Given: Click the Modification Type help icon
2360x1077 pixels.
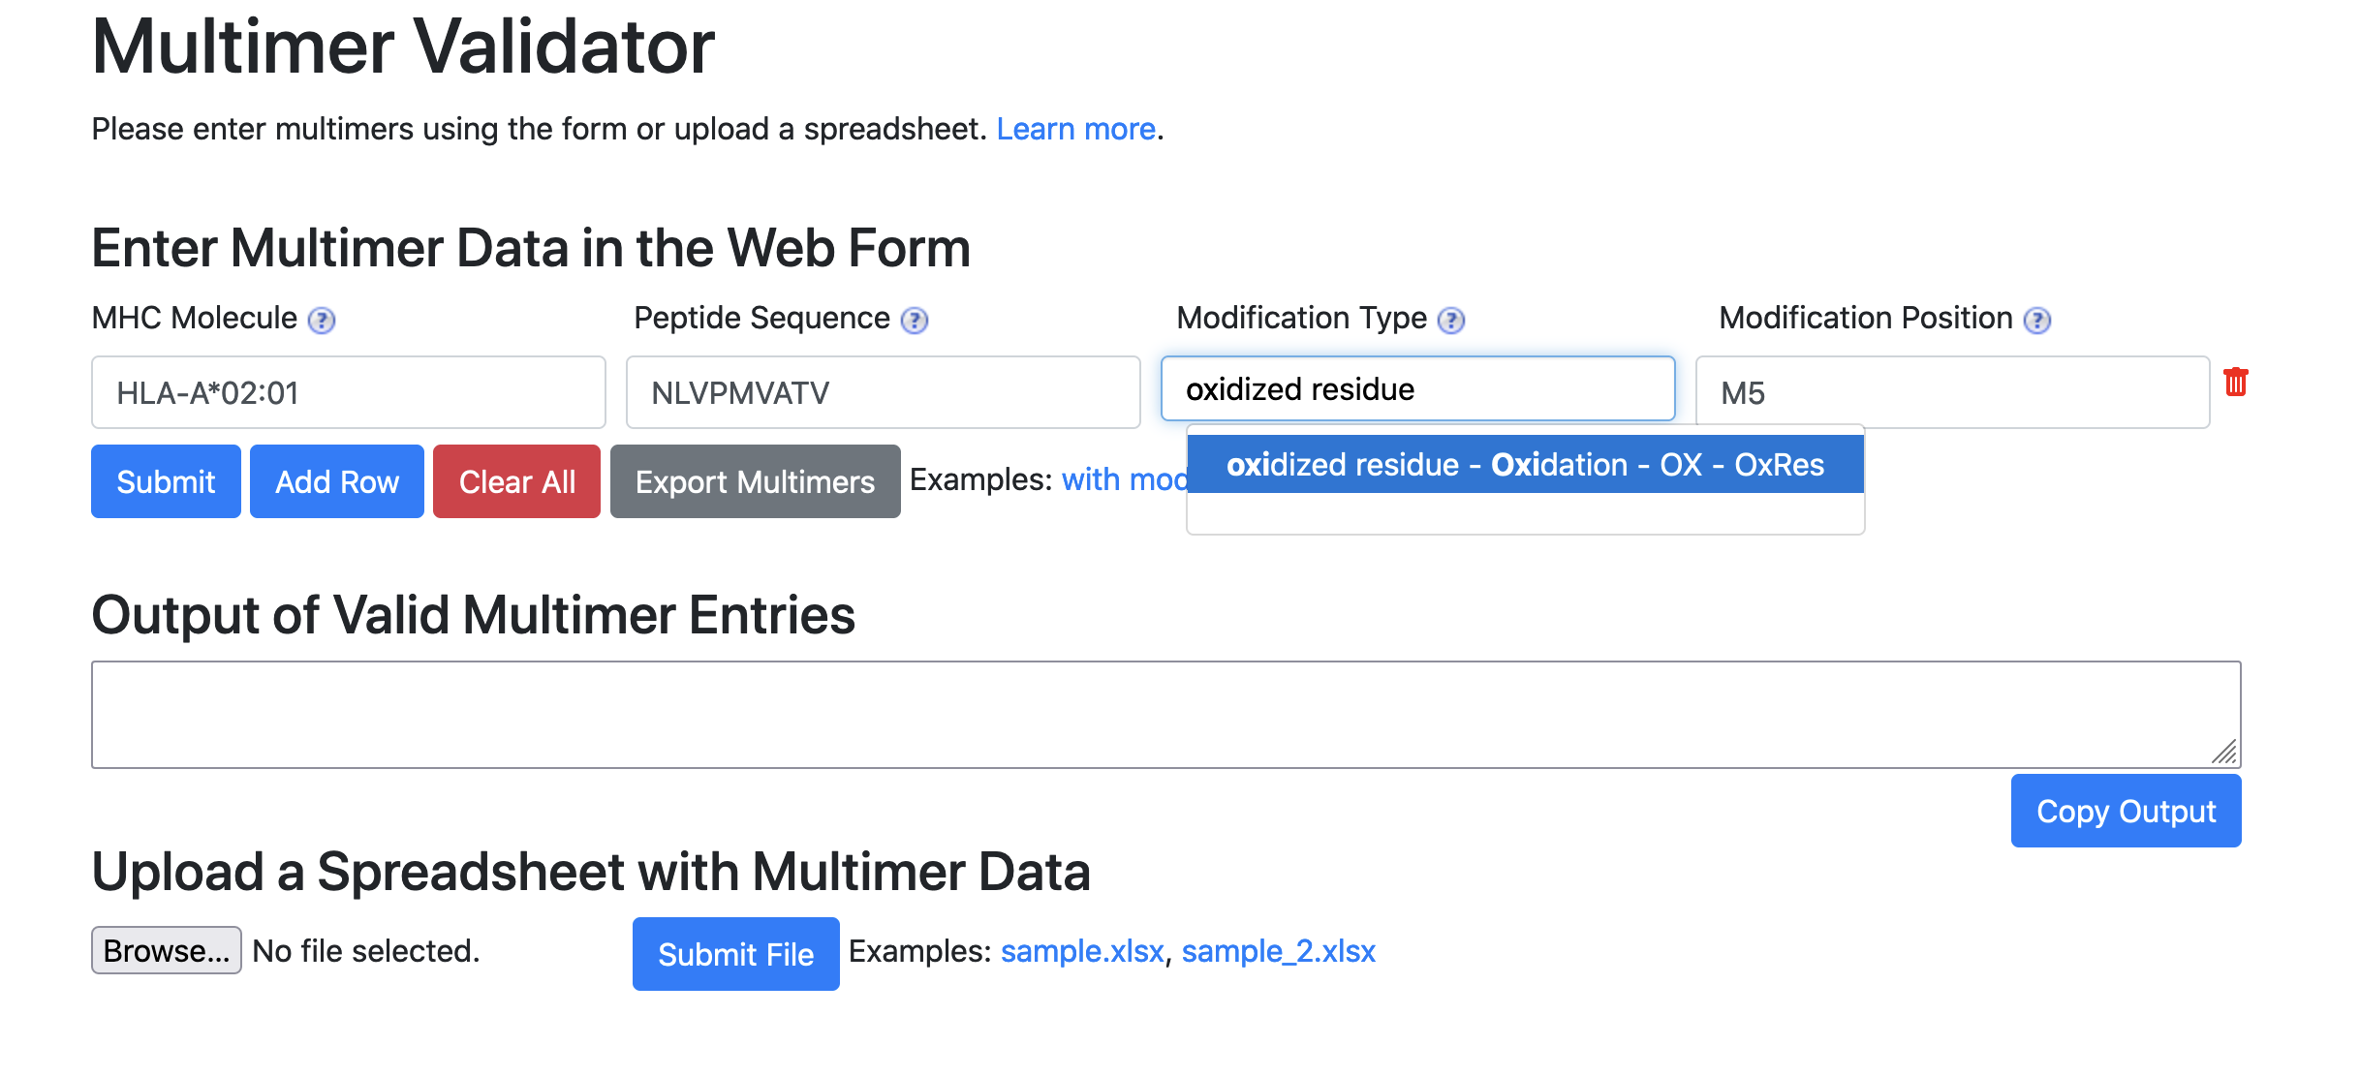Looking at the screenshot, I should pos(1451,321).
